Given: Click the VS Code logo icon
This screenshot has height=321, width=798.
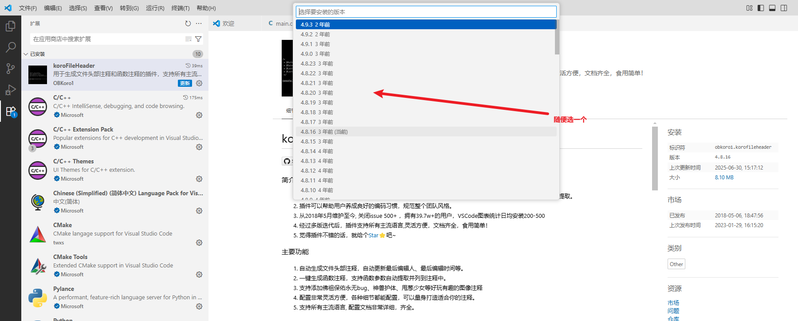Looking at the screenshot, I should coord(8,8).
